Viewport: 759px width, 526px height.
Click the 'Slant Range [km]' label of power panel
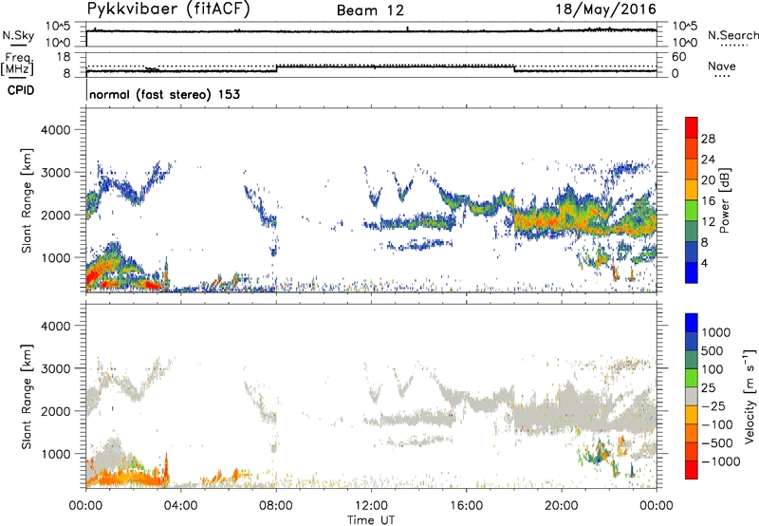[27, 200]
